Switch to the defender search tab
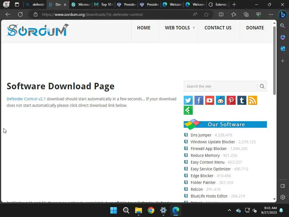Image resolution: width=289 pixels, height=217 pixels. pos(35,5)
